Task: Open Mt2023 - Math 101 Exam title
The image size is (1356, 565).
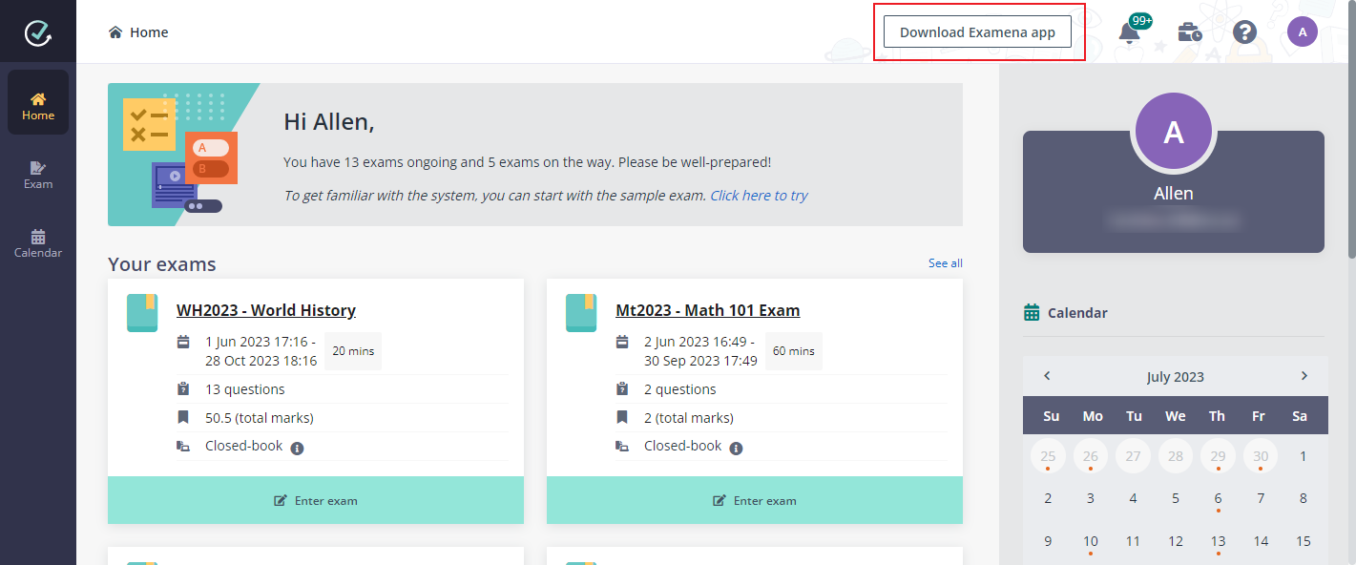Action: point(708,310)
